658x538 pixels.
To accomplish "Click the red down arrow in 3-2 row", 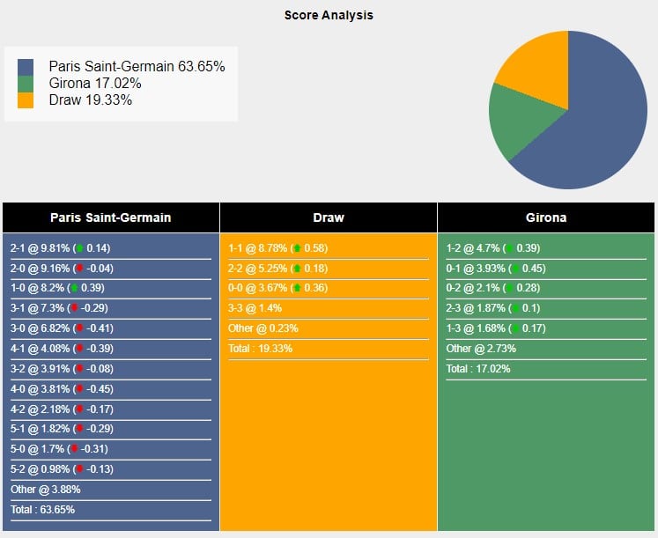I will click(x=80, y=369).
